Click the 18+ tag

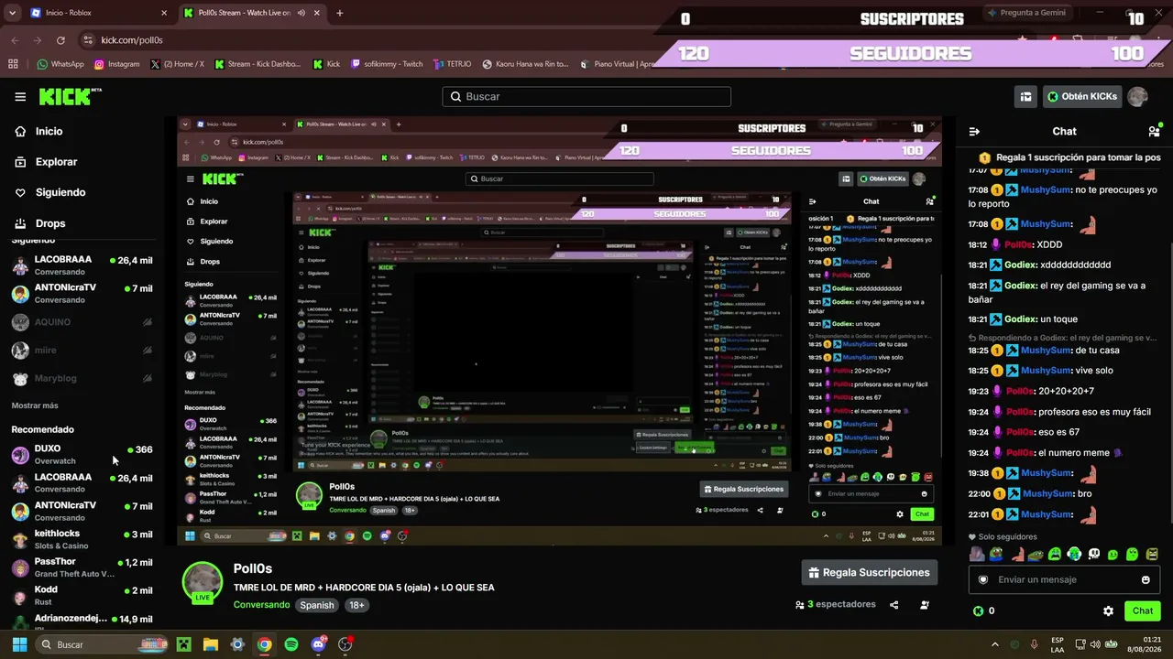click(x=356, y=605)
